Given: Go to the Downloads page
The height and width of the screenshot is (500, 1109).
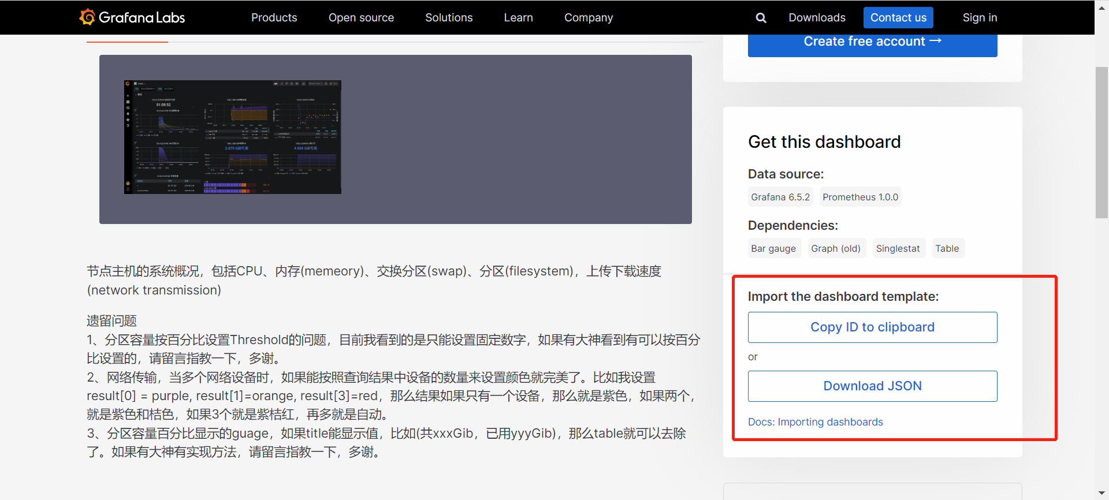Looking at the screenshot, I should tap(817, 18).
